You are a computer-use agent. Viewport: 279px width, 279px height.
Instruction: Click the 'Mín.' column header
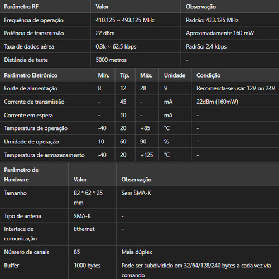tap(104, 75)
